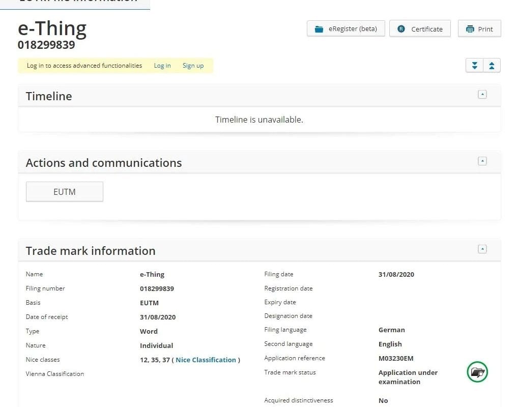
Task: Select the Expiry date label
Action: (x=280, y=302)
